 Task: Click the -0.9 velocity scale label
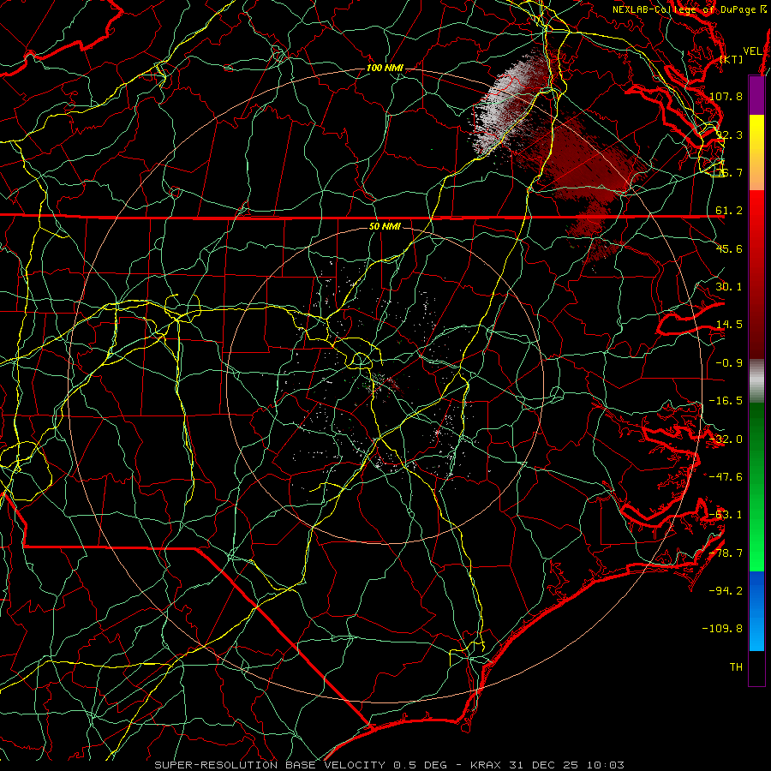tap(729, 363)
